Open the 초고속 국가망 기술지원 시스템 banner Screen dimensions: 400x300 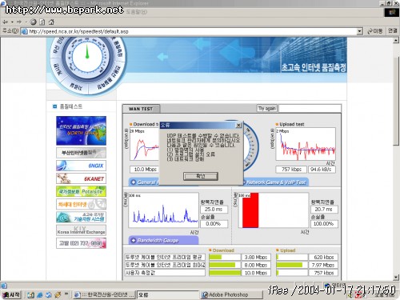pyautogui.click(x=81, y=217)
